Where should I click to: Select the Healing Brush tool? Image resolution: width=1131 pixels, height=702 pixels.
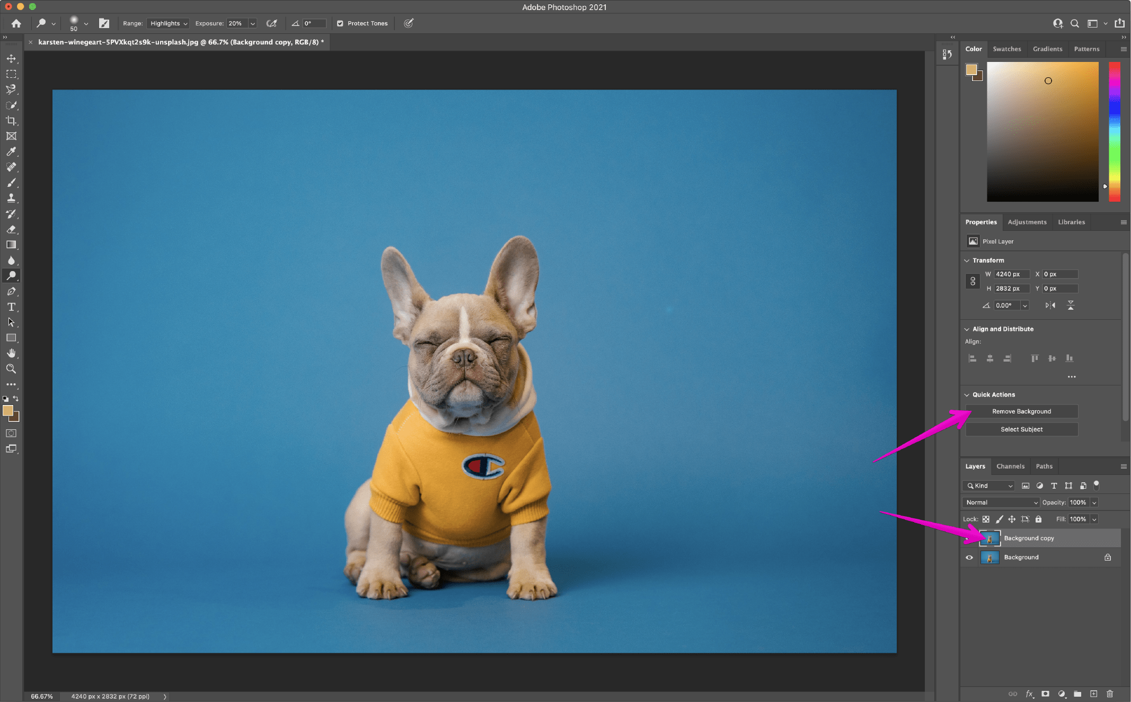point(11,167)
